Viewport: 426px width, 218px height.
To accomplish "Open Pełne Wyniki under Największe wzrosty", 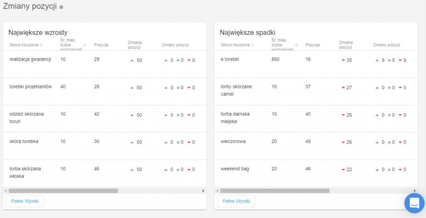I will [x=25, y=201].
